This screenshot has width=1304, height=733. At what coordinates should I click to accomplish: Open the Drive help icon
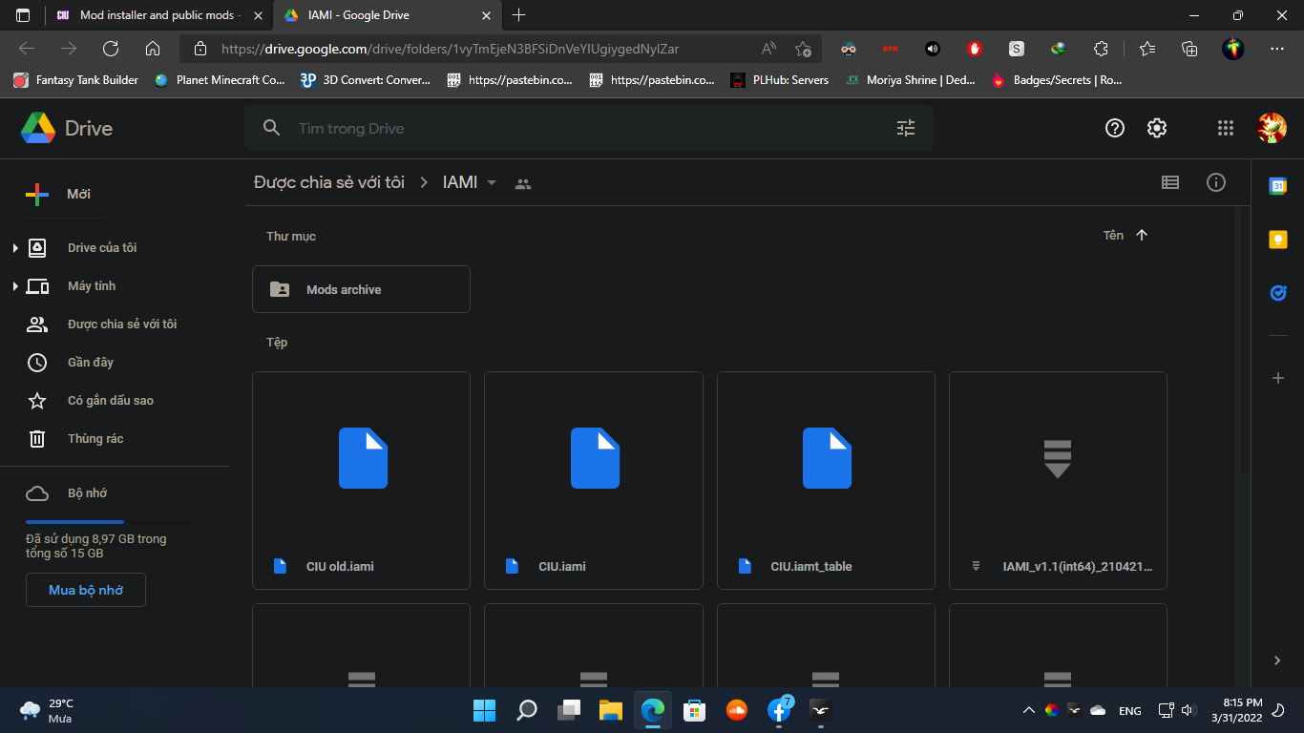pos(1115,128)
